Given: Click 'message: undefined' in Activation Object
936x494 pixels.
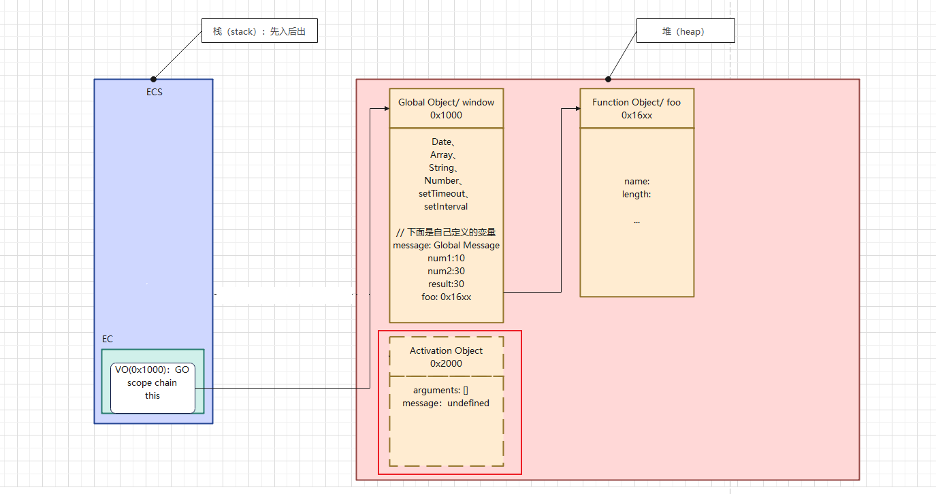Looking at the screenshot, I should pos(446,403).
